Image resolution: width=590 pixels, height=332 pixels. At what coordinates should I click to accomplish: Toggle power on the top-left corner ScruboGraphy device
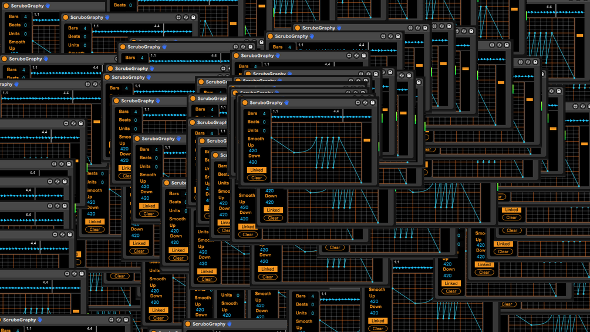pos(6,6)
